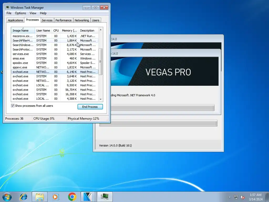Switch to the Users tab
Viewport: 269px width, 202px height.
95,20
